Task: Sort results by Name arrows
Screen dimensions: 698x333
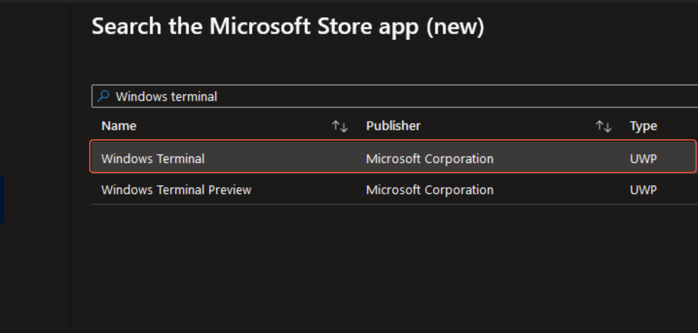Action: click(340, 126)
